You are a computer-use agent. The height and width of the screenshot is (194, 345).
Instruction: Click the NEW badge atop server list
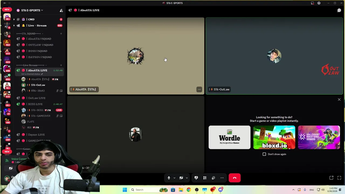[x=7, y=9]
